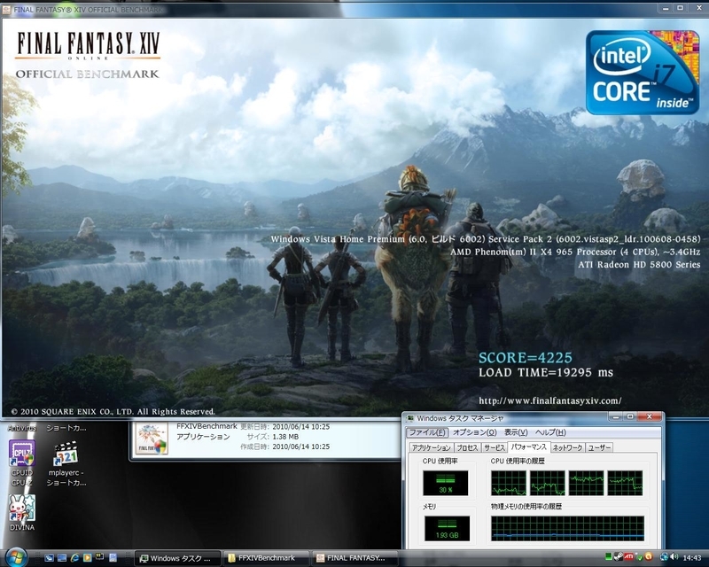Click the orange round tray icon
The height and width of the screenshot is (567, 709).
649,556
